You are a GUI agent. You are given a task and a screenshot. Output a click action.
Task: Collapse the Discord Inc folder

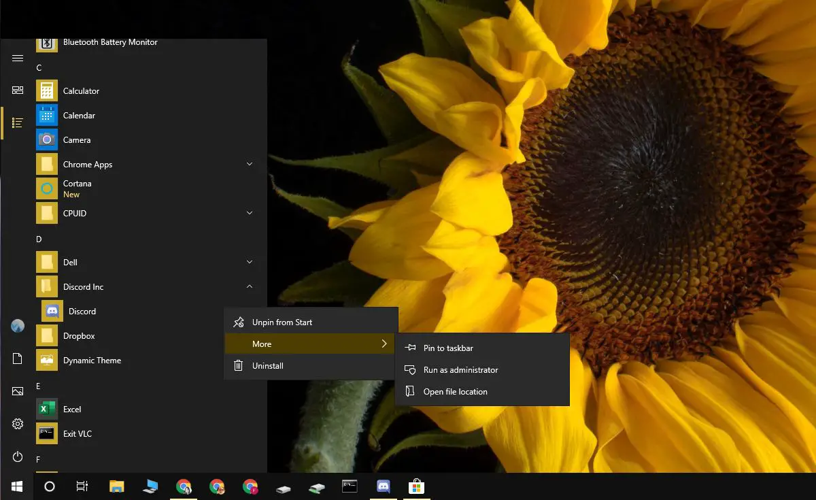coord(249,287)
